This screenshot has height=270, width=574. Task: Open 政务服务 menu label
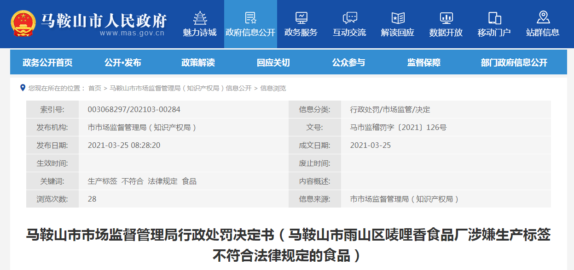tap(301, 33)
